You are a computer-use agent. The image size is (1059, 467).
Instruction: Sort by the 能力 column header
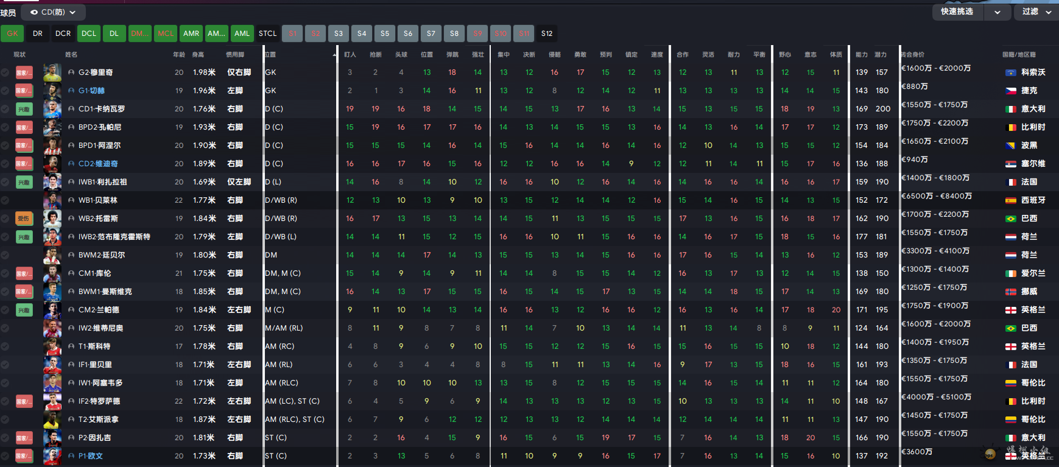click(x=861, y=55)
